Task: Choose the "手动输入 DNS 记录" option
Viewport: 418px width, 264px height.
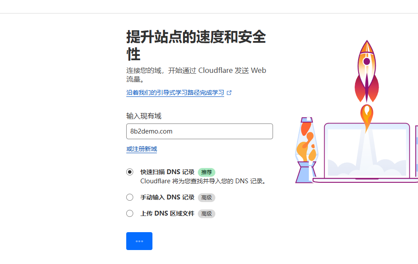Action: pos(129,197)
